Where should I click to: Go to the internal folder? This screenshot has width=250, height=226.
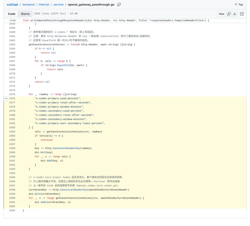pos(44,4)
